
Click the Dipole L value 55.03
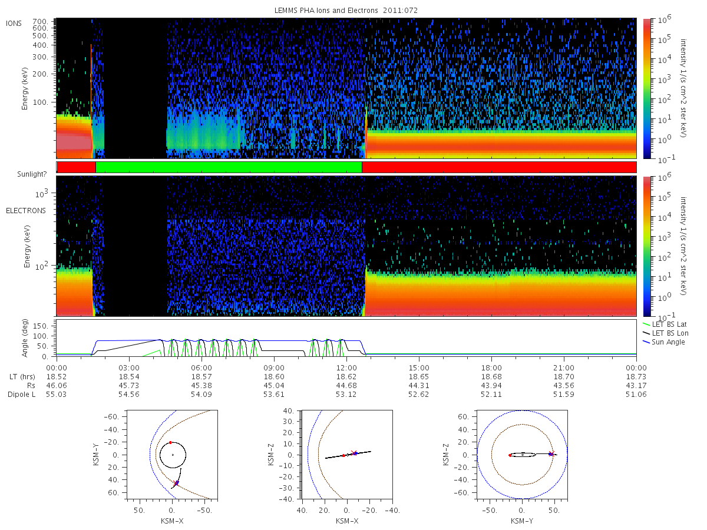(x=57, y=395)
